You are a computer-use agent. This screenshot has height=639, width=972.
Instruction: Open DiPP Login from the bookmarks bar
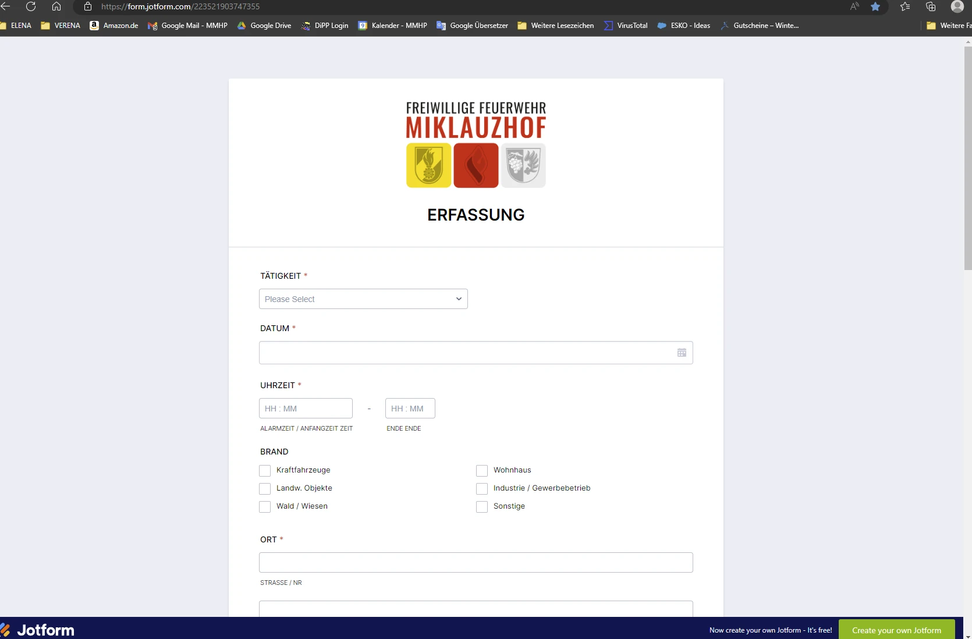click(x=325, y=25)
